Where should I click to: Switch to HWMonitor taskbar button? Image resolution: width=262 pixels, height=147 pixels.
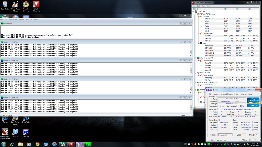coord(71,144)
